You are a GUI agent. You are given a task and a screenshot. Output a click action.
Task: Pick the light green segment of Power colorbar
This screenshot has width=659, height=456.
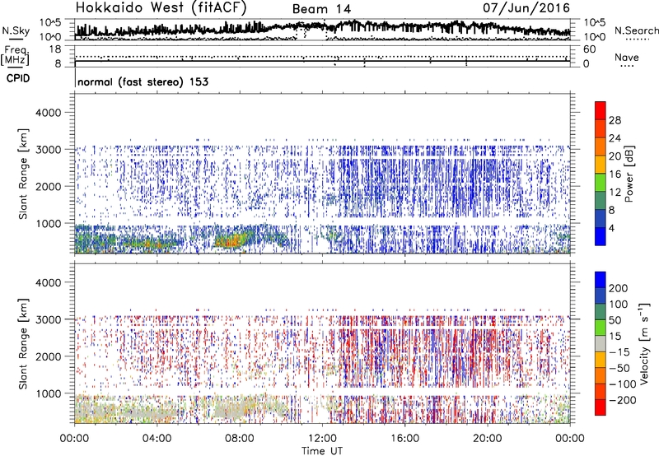pos(601,183)
